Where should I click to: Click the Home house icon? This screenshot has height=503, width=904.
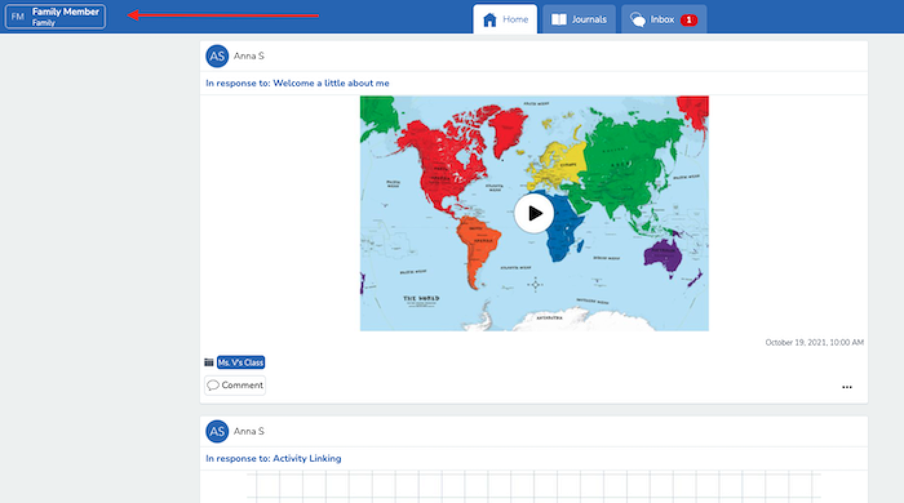point(490,20)
